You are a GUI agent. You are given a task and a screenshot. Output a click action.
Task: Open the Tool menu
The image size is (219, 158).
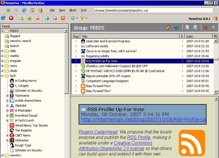[83, 10]
